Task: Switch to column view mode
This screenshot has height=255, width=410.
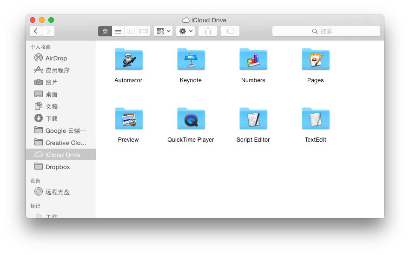Action: coord(131,31)
